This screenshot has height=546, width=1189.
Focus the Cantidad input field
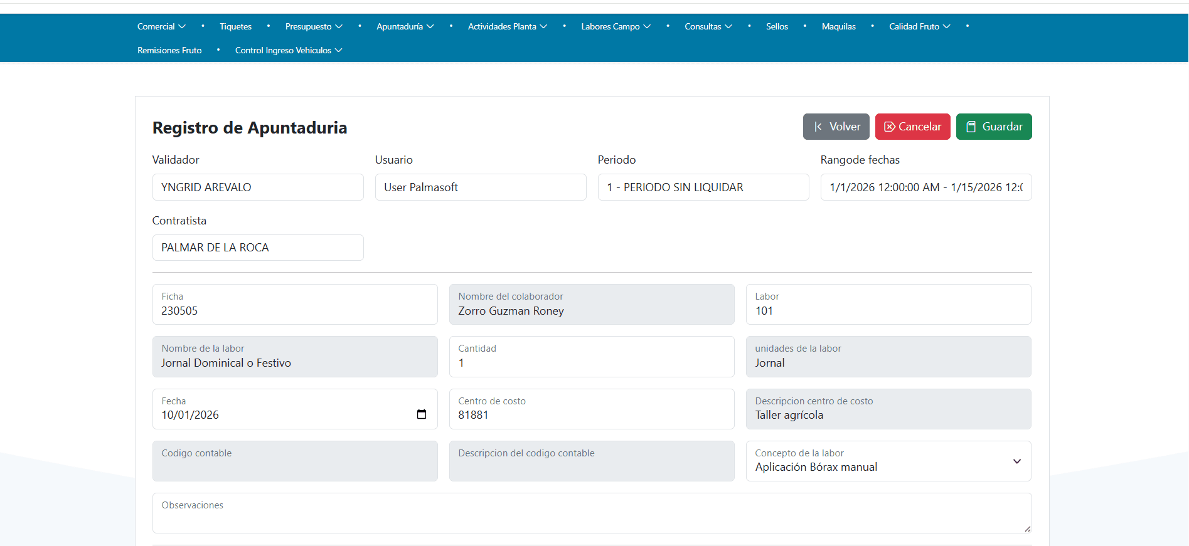(x=591, y=363)
